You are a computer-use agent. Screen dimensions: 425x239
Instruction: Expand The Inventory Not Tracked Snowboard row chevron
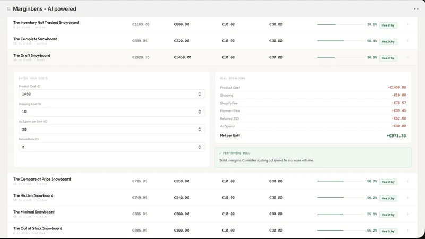point(407,24)
